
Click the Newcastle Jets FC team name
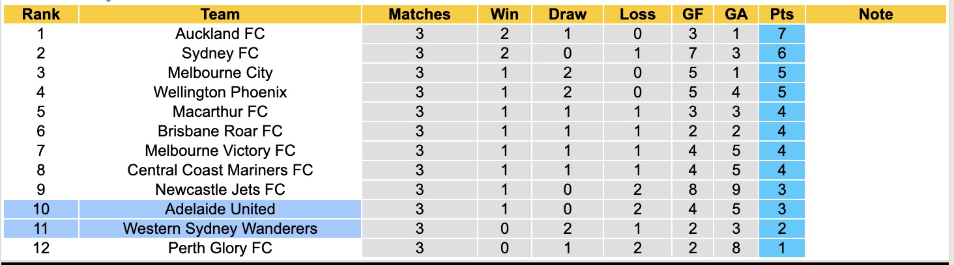(220, 190)
